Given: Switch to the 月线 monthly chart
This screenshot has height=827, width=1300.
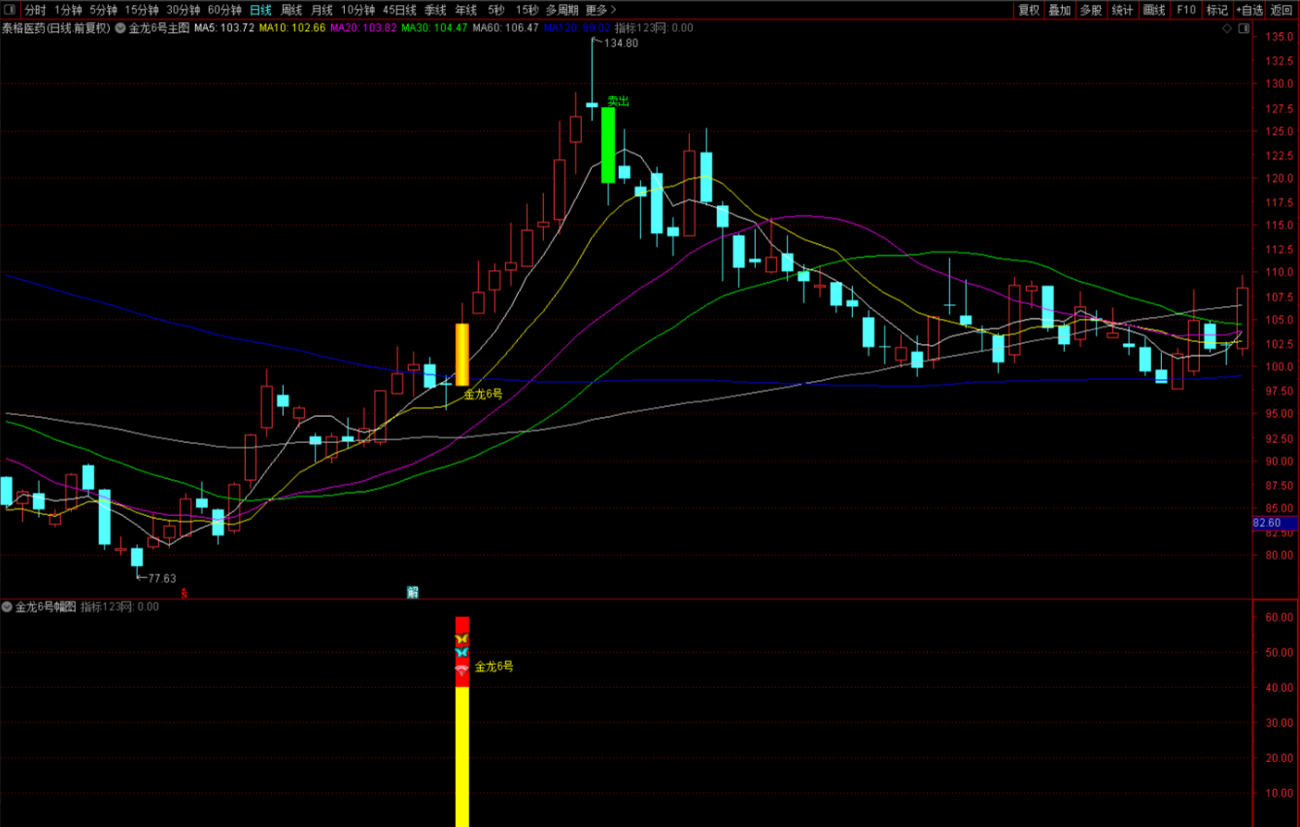Looking at the screenshot, I should tap(322, 10).
